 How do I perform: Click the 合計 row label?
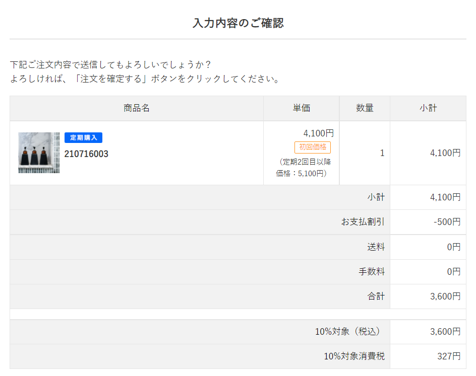click(376, 296)
